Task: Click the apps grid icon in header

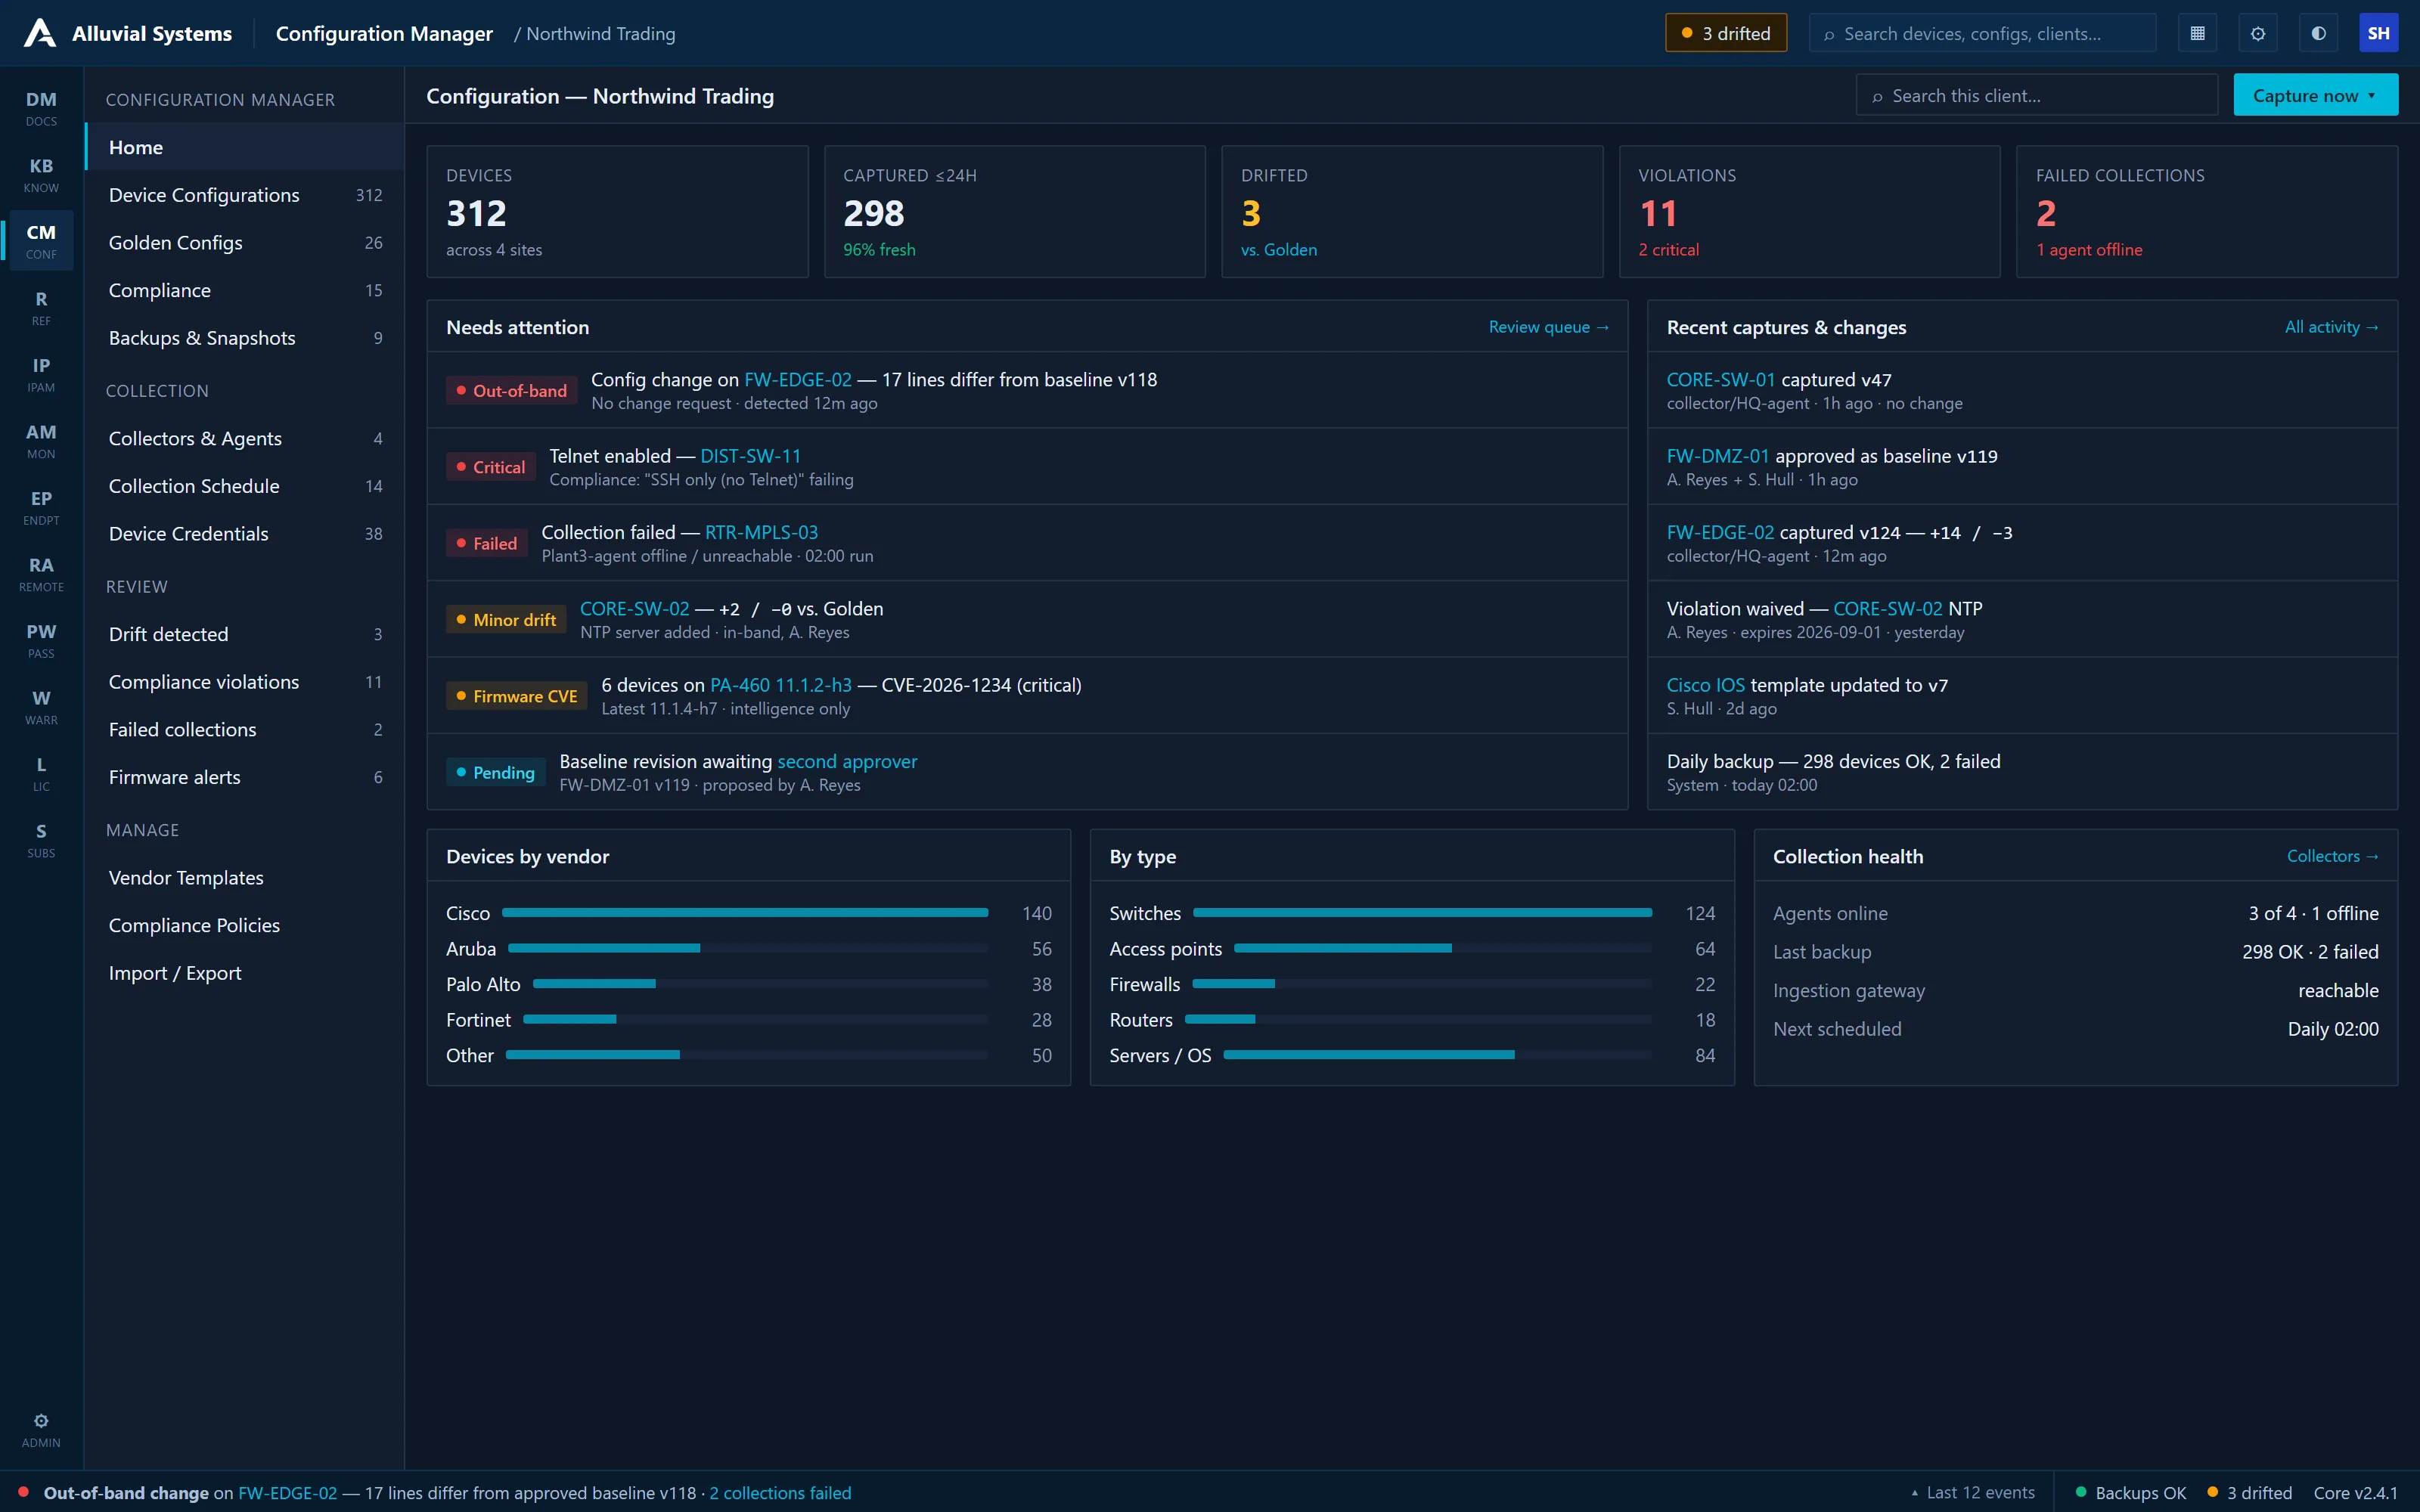Action: (x=2197, y=33)
